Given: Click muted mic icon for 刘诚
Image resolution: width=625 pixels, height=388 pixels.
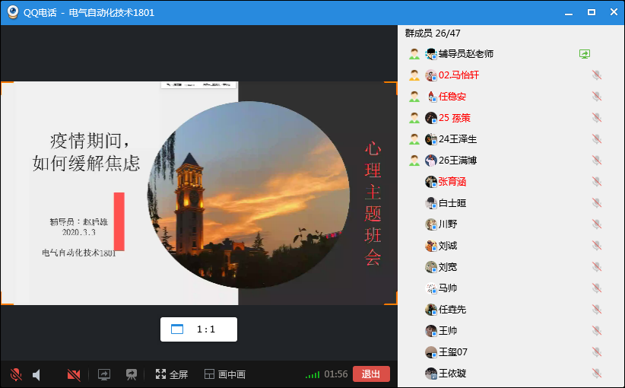Looking at the screenshot, I should 597,246.
